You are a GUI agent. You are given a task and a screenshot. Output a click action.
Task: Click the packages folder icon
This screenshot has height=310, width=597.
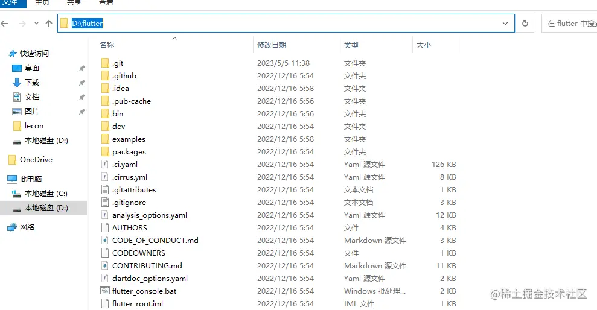[105, 152]
